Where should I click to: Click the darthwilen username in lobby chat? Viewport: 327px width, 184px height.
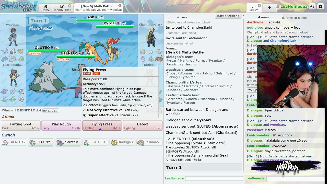pyautogui.click(x=256, y=22)
